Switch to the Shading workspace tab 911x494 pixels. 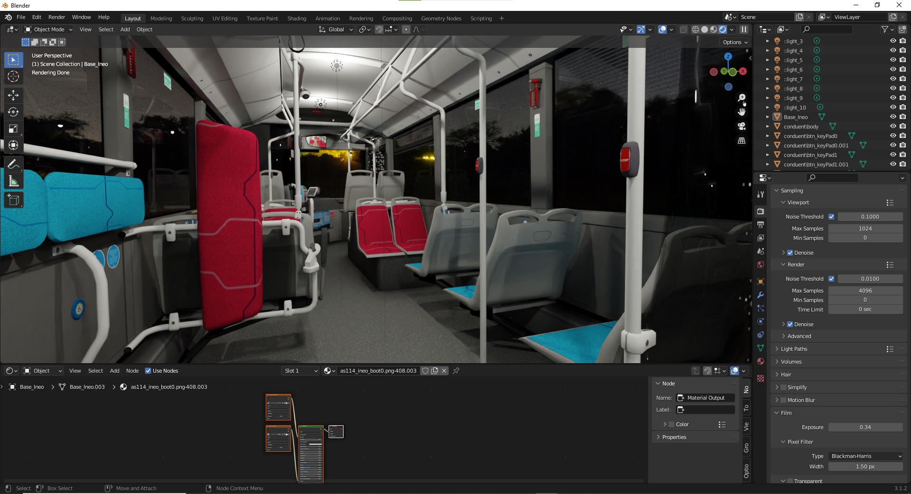click(x=297, y=18)
